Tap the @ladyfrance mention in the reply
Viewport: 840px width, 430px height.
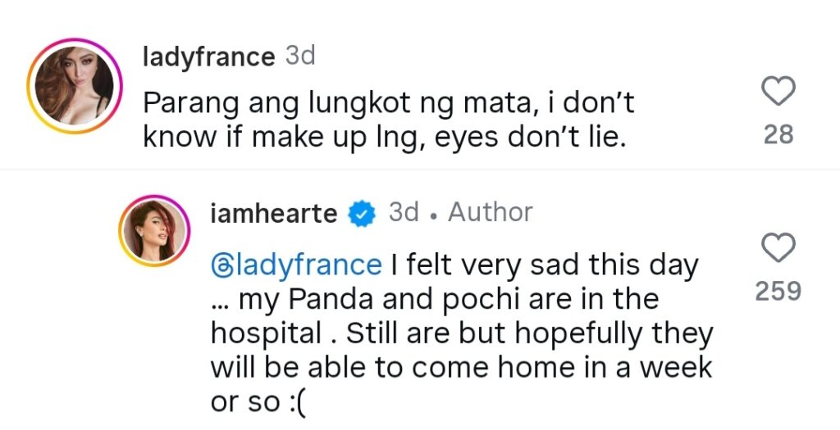point(296,265)
